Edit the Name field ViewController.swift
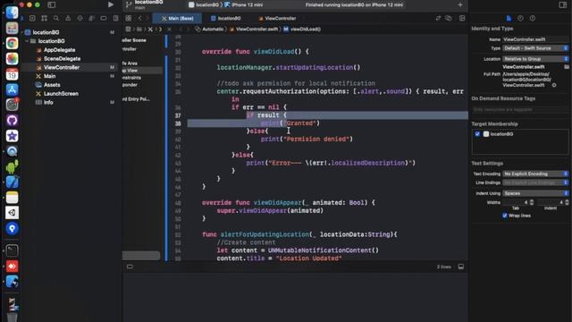This screenshot has height=322, width=572. pyautogui.click(x=535, y=39)
